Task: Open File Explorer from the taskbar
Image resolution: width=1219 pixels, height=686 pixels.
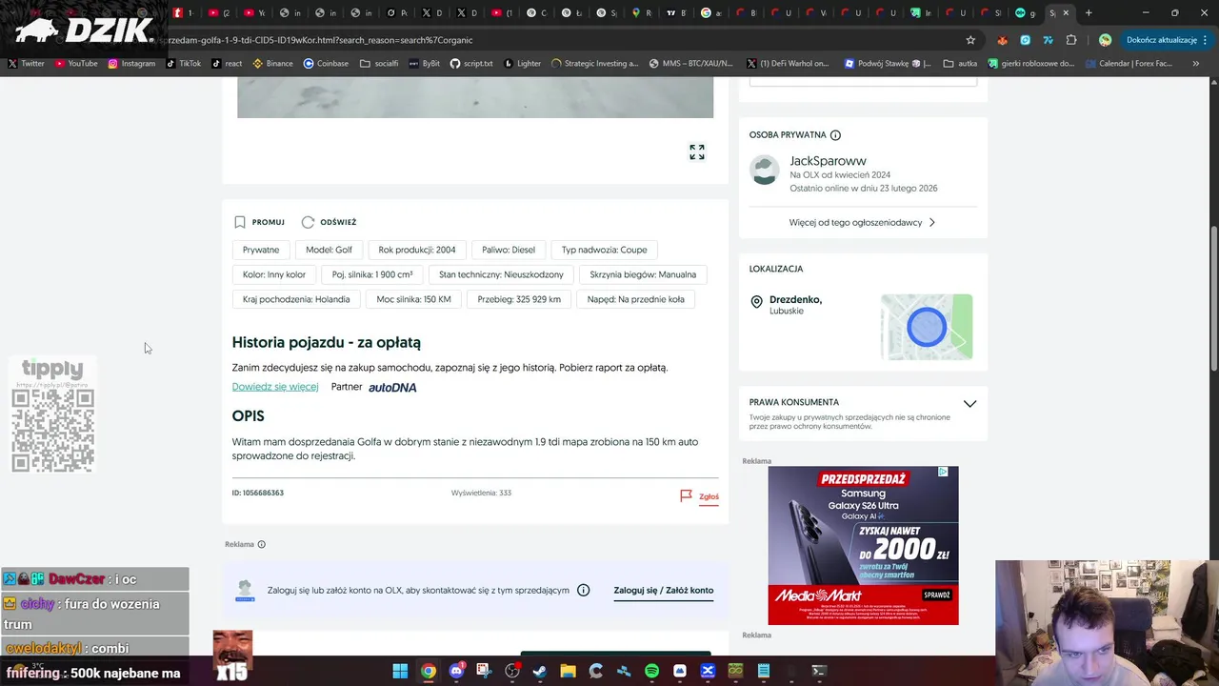Action: click(x=568, y=671)
